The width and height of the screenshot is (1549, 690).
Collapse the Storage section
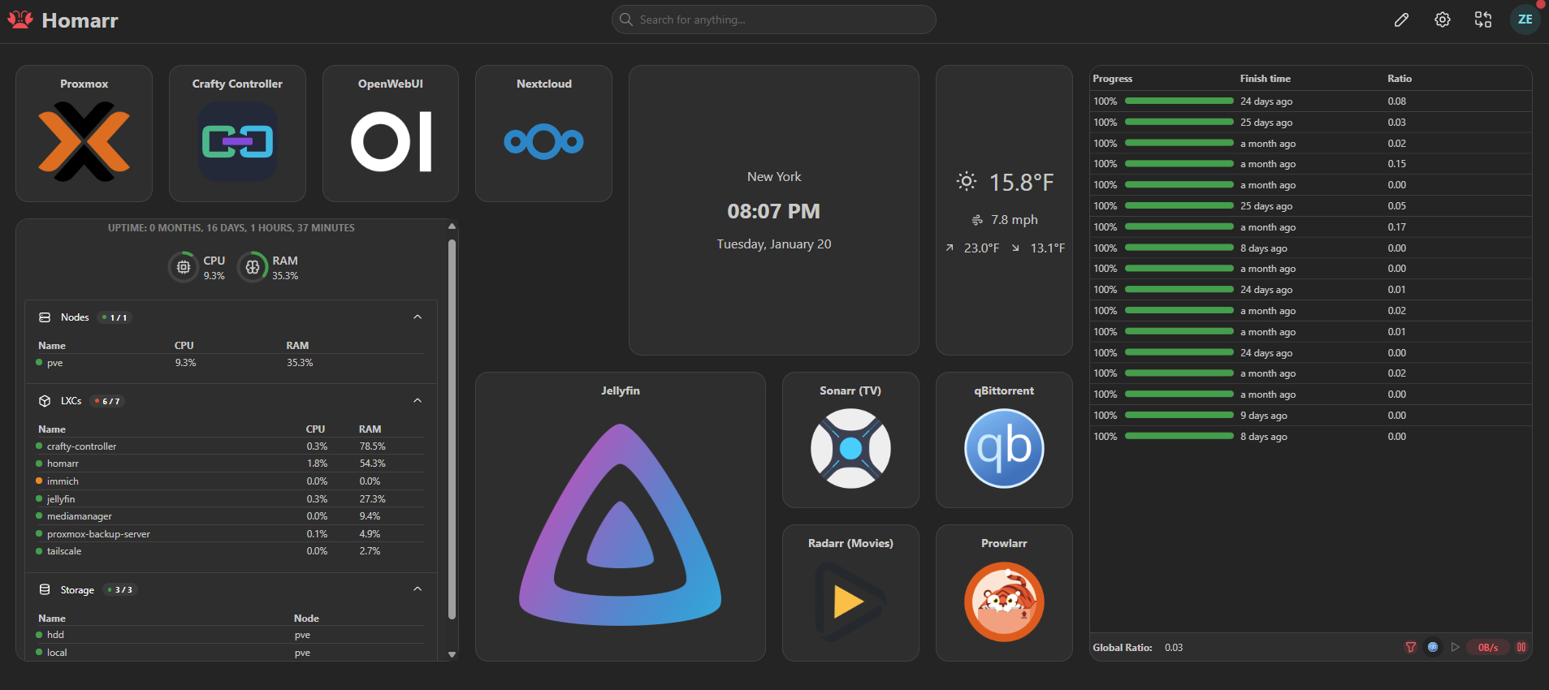click(418, 589)
